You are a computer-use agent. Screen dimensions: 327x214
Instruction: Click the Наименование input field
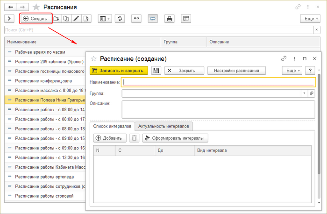coord(219,82)
